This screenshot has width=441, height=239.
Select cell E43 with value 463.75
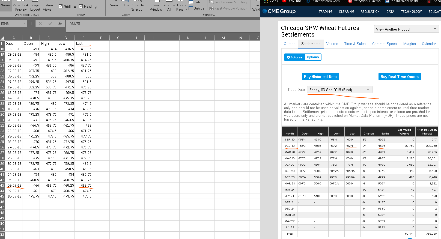tap(83, 186)
